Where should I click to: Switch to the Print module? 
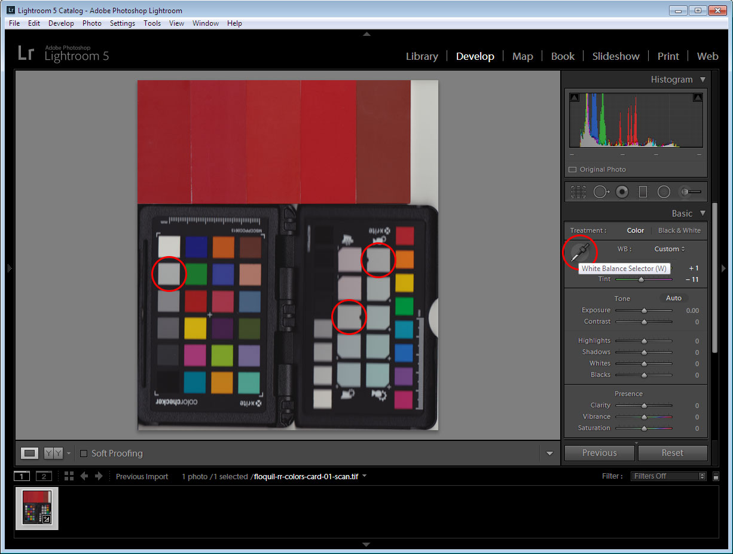pos(668,56)
